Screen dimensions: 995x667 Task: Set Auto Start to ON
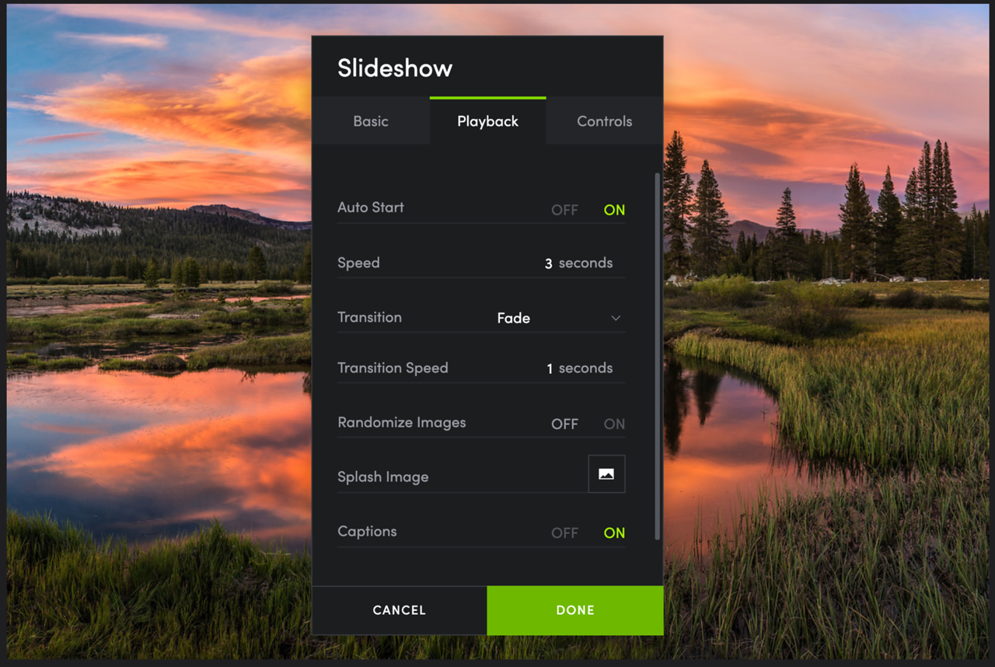[x=614, y=210]
